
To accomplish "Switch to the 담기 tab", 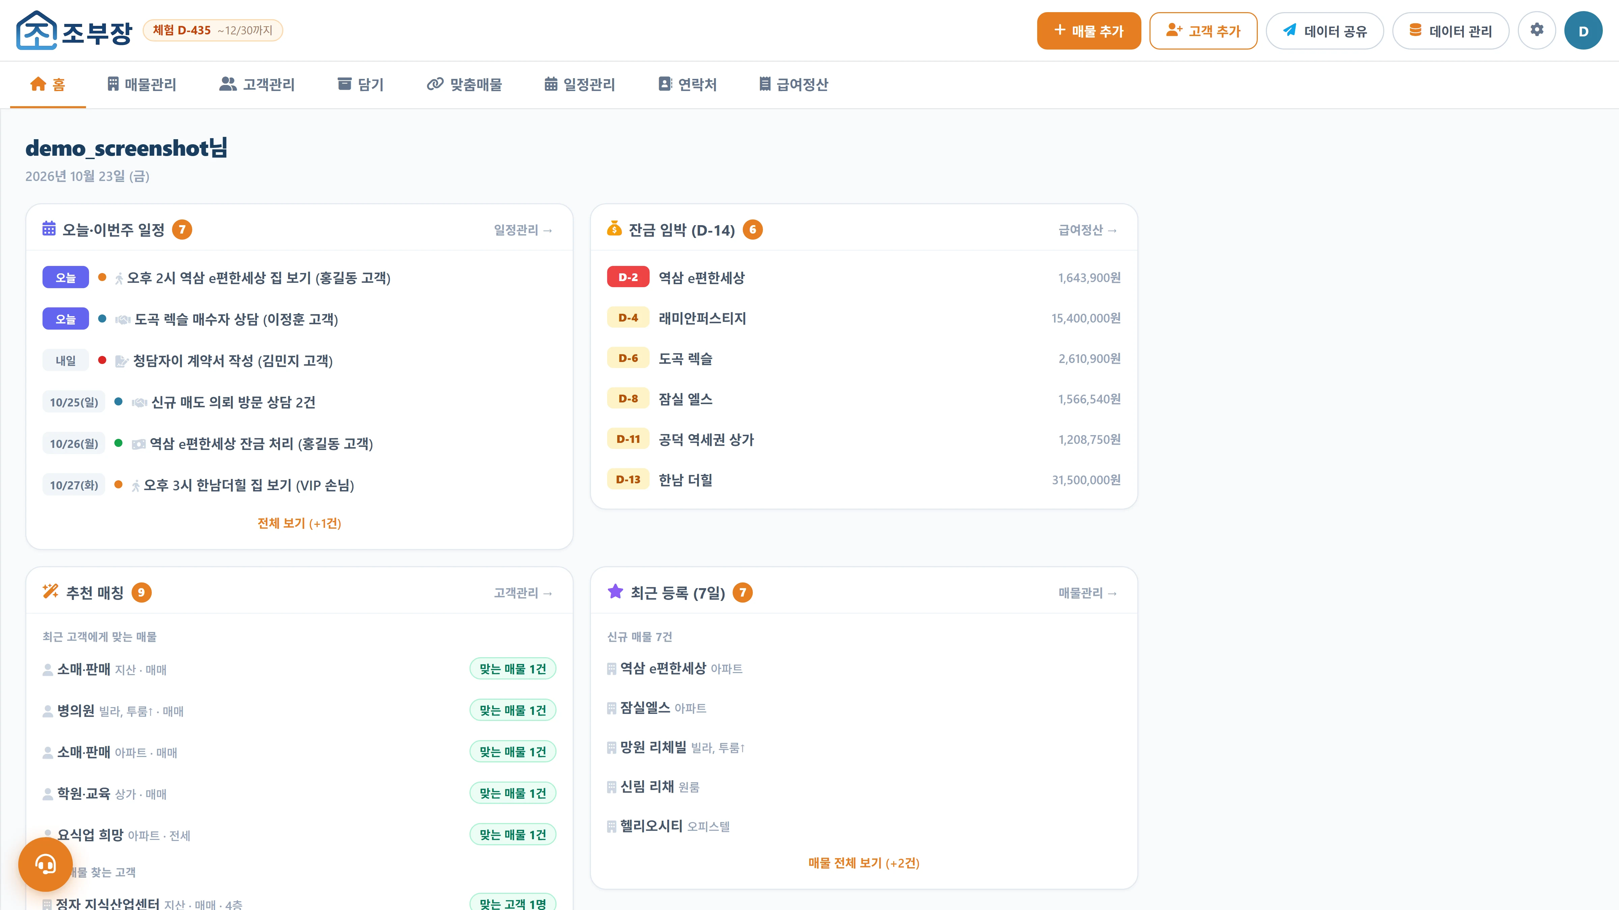I will click(x=360, y=84).
